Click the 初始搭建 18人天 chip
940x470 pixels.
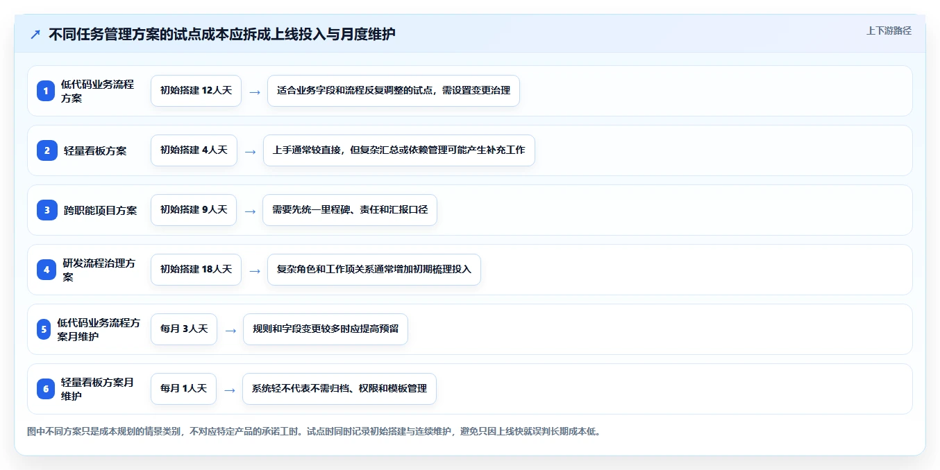pos(196,270)
